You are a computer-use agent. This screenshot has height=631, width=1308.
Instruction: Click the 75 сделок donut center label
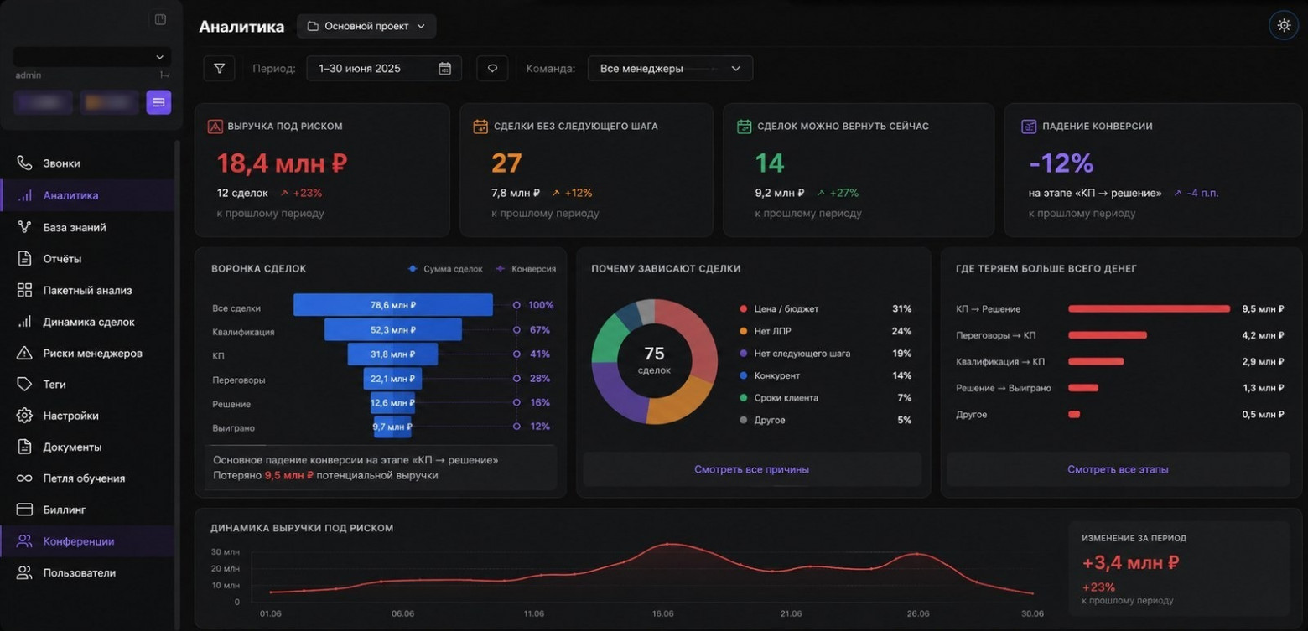click(654, 360)
